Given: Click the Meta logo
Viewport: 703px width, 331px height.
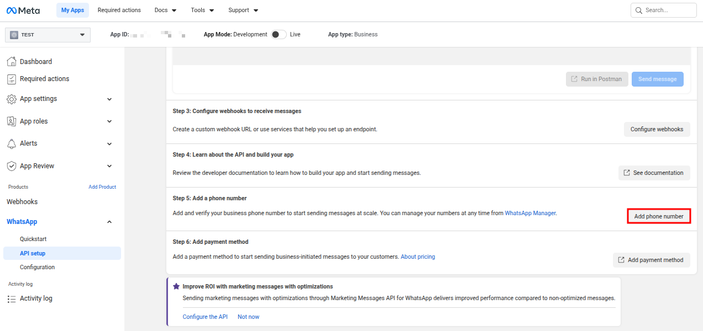Looking at the screenshot, I should 23,10.
